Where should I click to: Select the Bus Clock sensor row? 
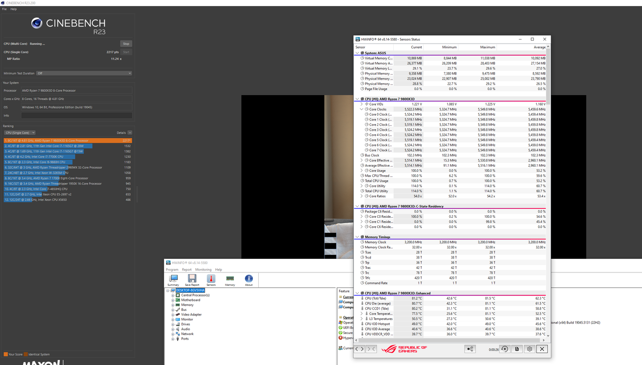450,155
